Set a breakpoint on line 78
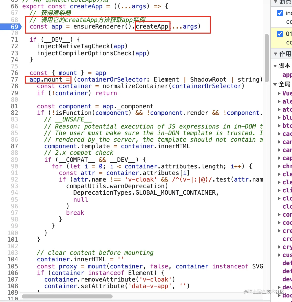The width and height of the screenshot is (292, 302). [14, 86]
